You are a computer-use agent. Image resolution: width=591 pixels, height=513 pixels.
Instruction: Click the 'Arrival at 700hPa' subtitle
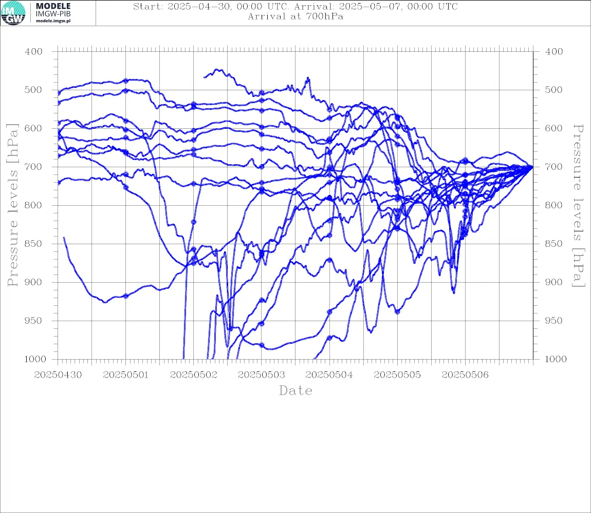[295, 16]
